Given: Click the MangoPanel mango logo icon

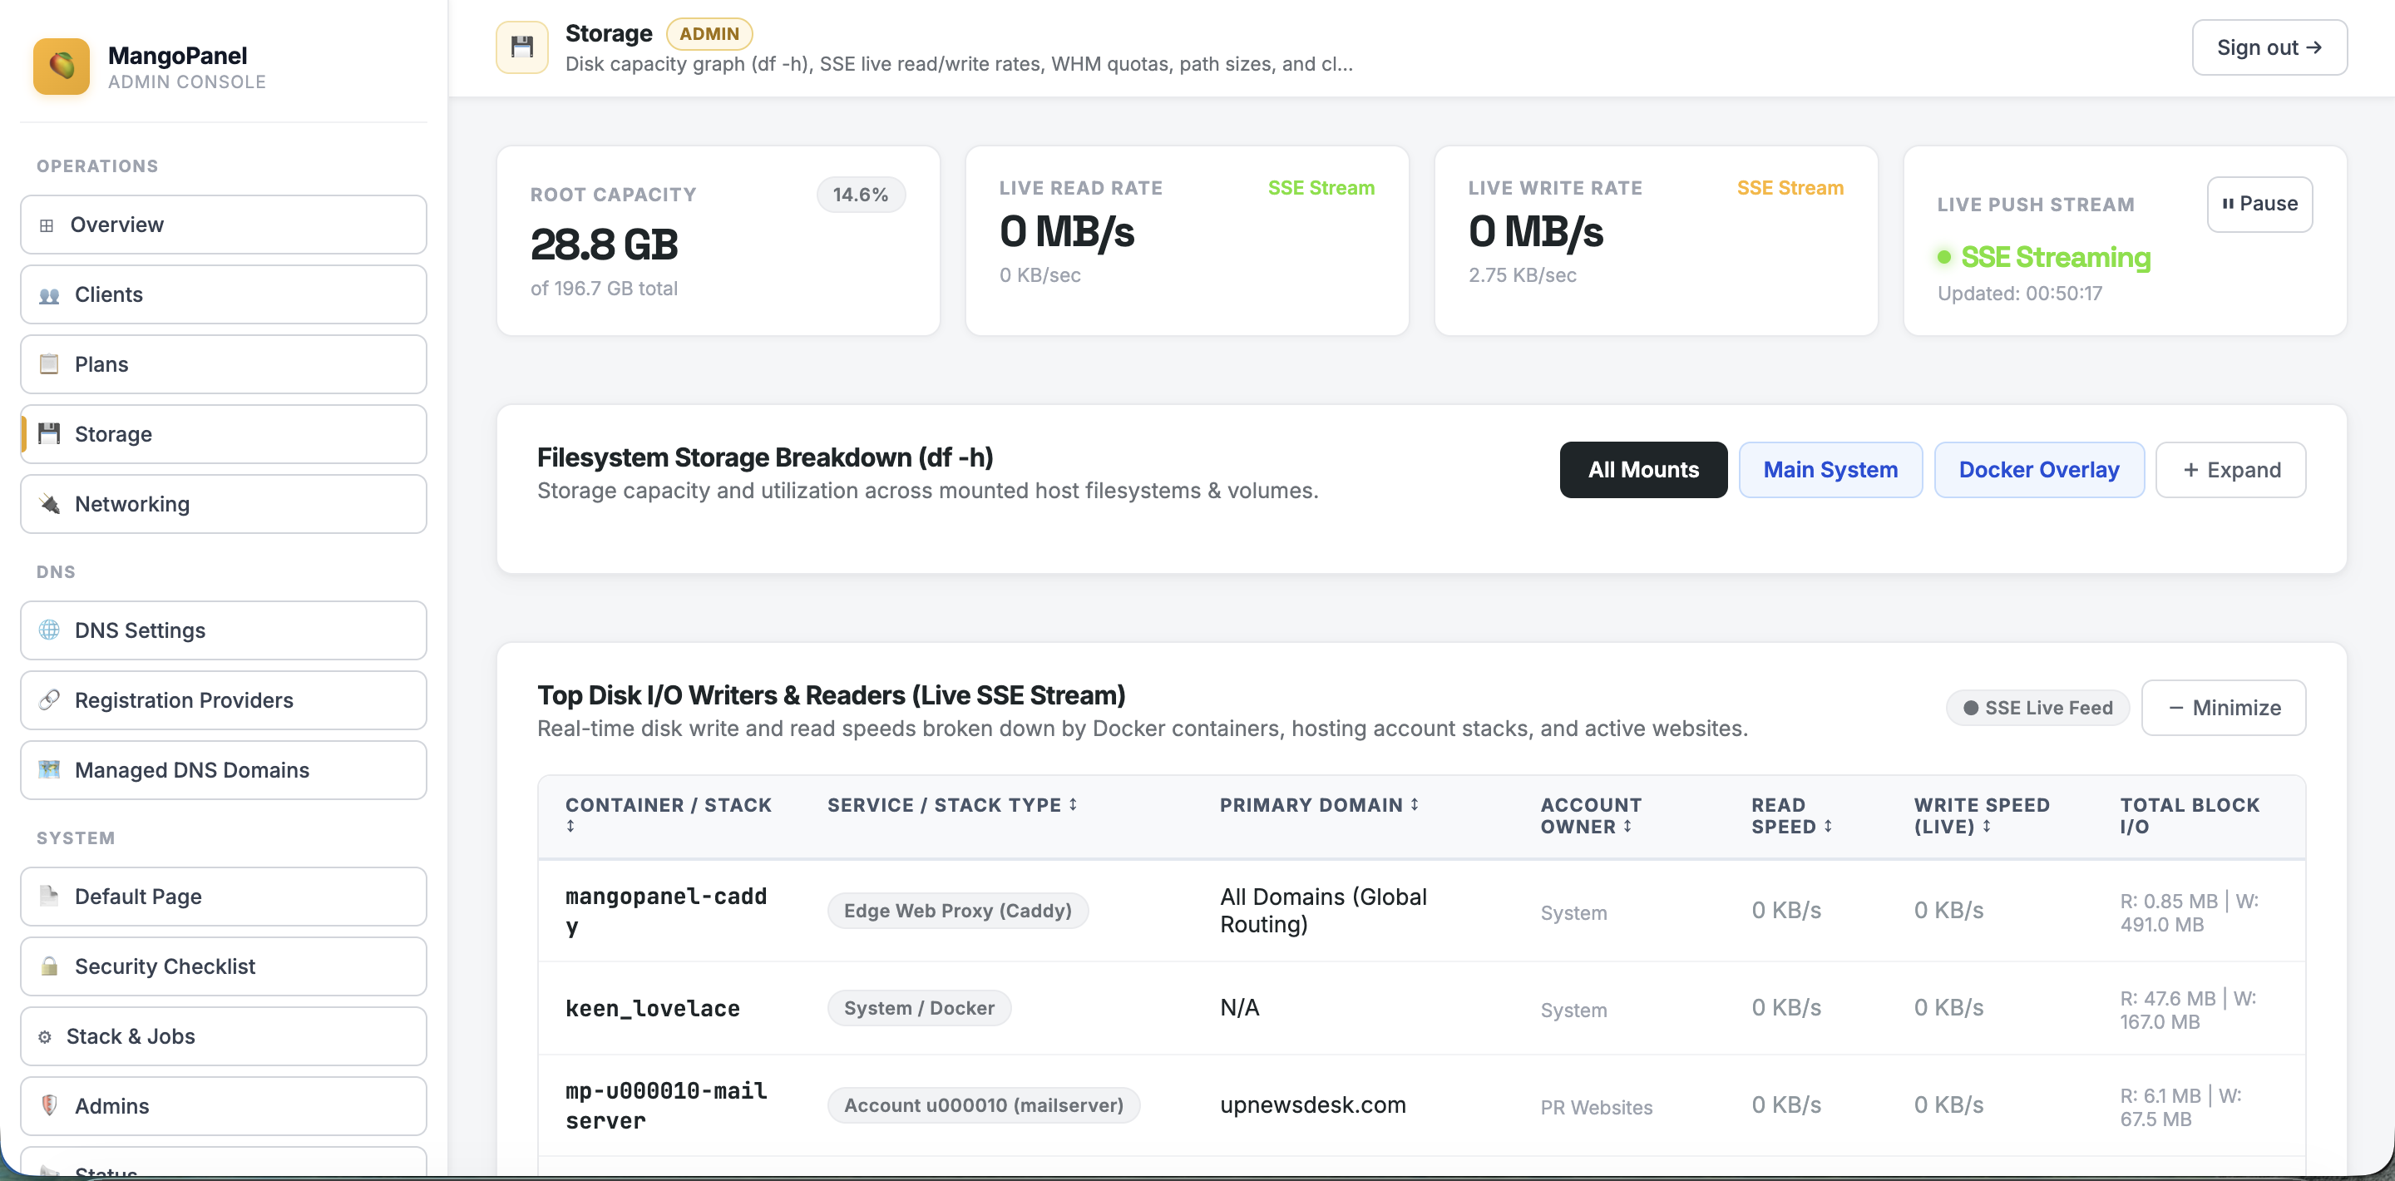Looking at the screenshot, I should pos(62,66).
